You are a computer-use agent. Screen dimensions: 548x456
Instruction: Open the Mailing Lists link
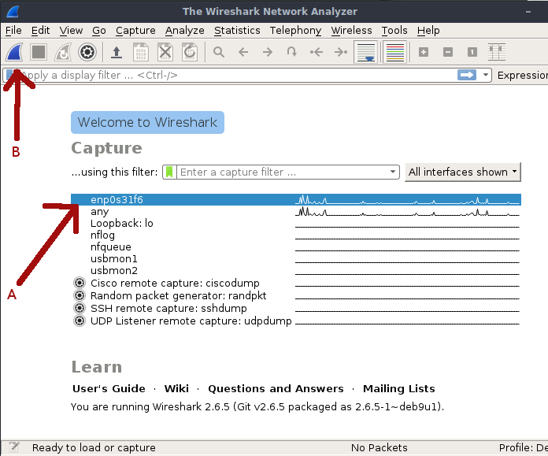pos(398,388)
